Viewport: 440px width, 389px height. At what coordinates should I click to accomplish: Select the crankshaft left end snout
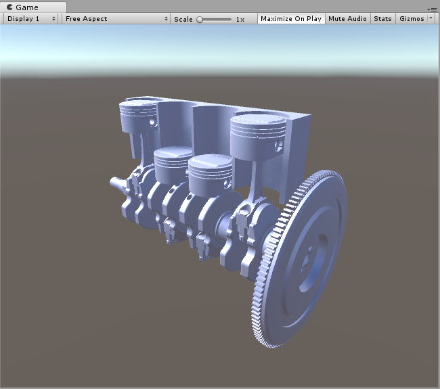[x=116, y=183]
